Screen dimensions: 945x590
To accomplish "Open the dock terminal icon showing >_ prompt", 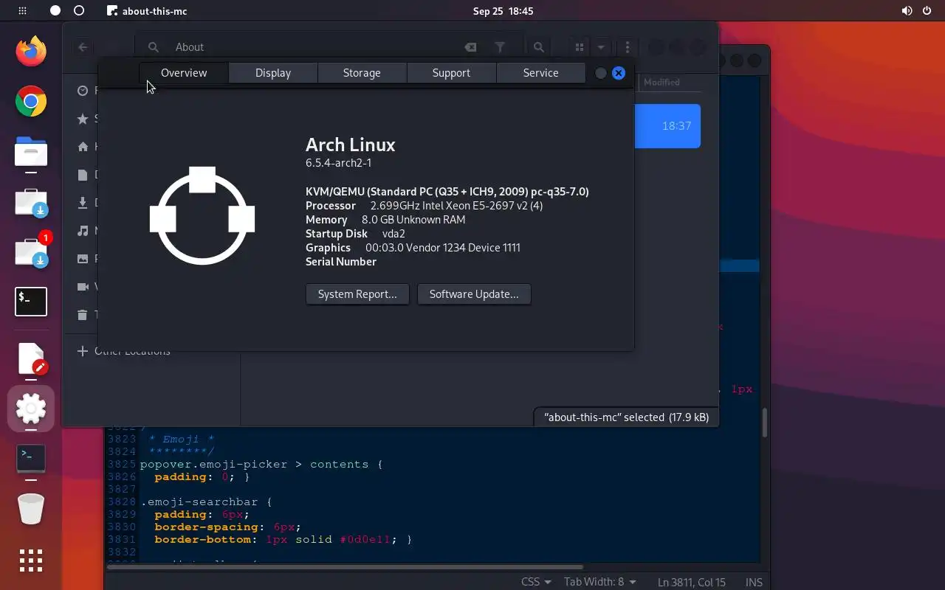I will click(x=31, y=458).
